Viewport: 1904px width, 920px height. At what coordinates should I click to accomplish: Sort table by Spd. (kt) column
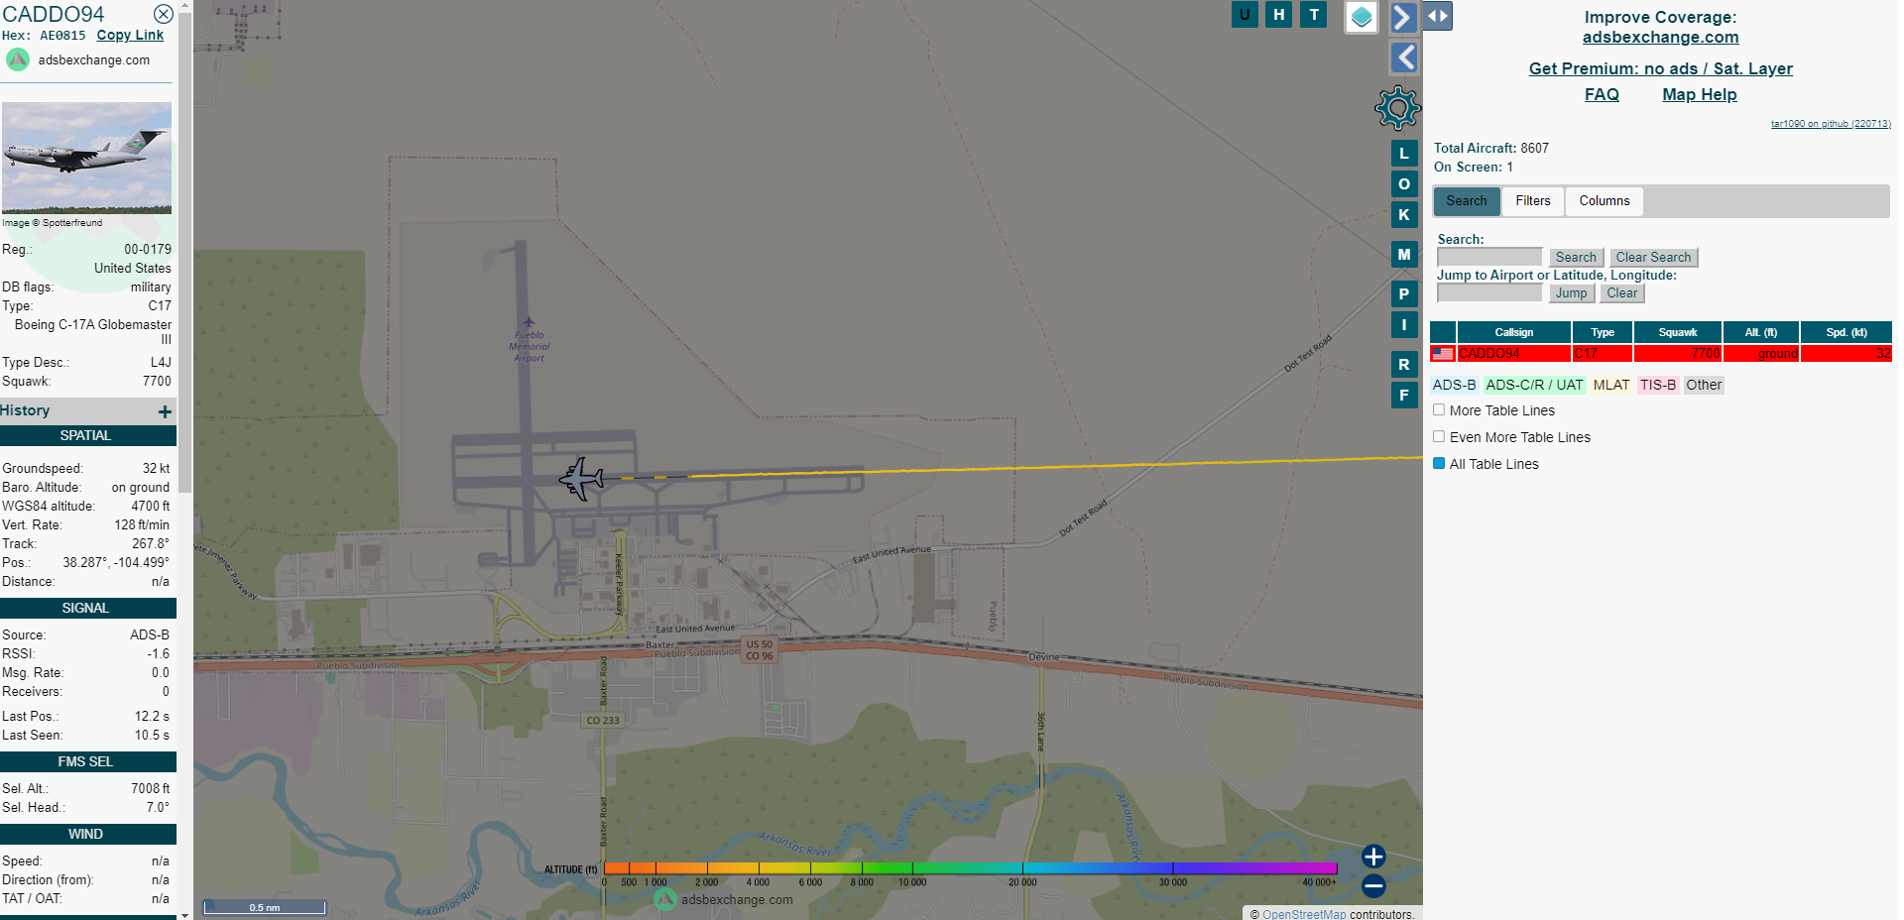click(x=1846, y=332)
